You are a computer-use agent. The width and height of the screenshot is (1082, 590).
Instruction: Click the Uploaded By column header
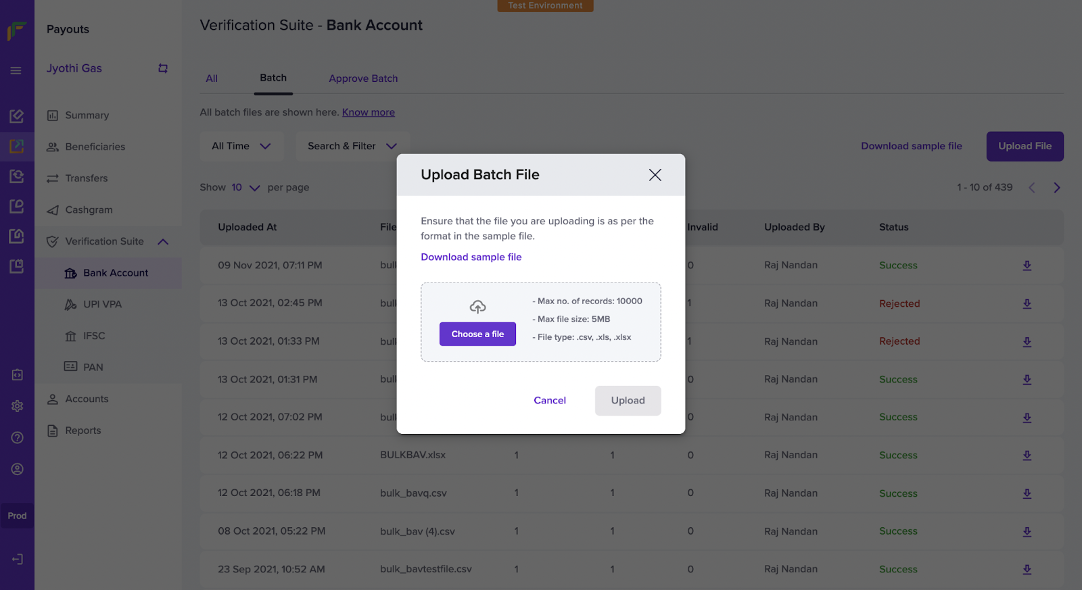794,227
